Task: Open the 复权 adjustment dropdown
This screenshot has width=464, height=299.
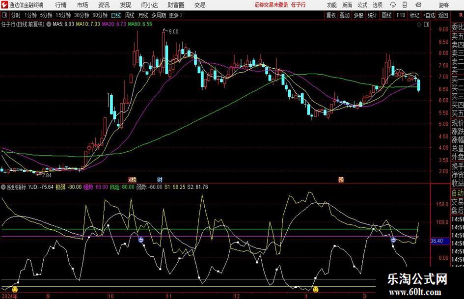Action: [x=331, y=15]
